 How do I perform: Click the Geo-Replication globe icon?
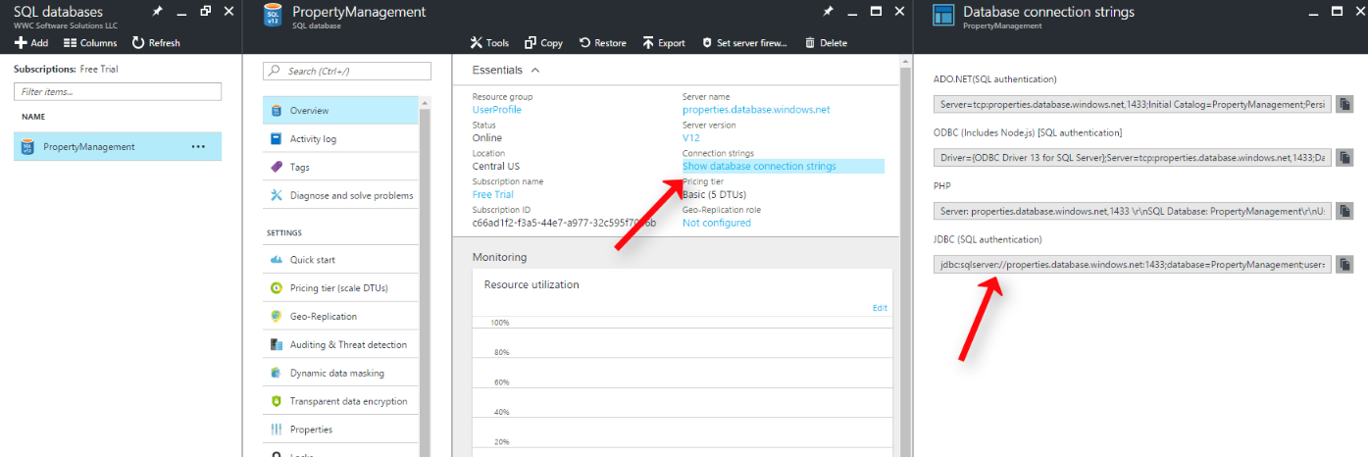[277, 317]
